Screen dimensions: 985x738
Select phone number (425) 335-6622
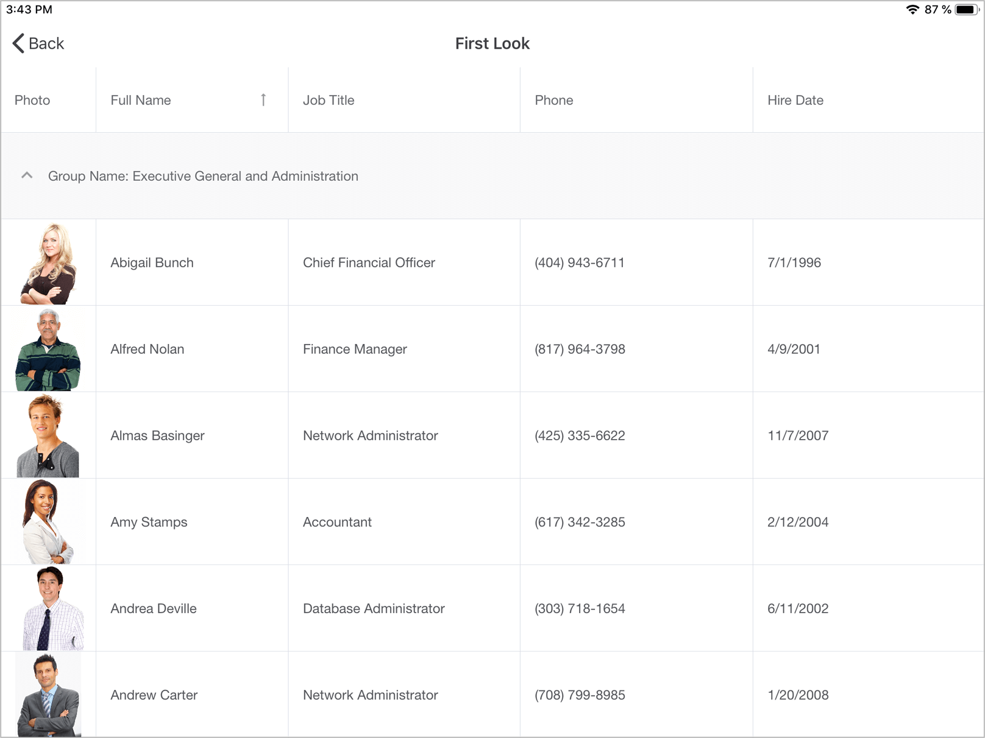click(580, 436)
